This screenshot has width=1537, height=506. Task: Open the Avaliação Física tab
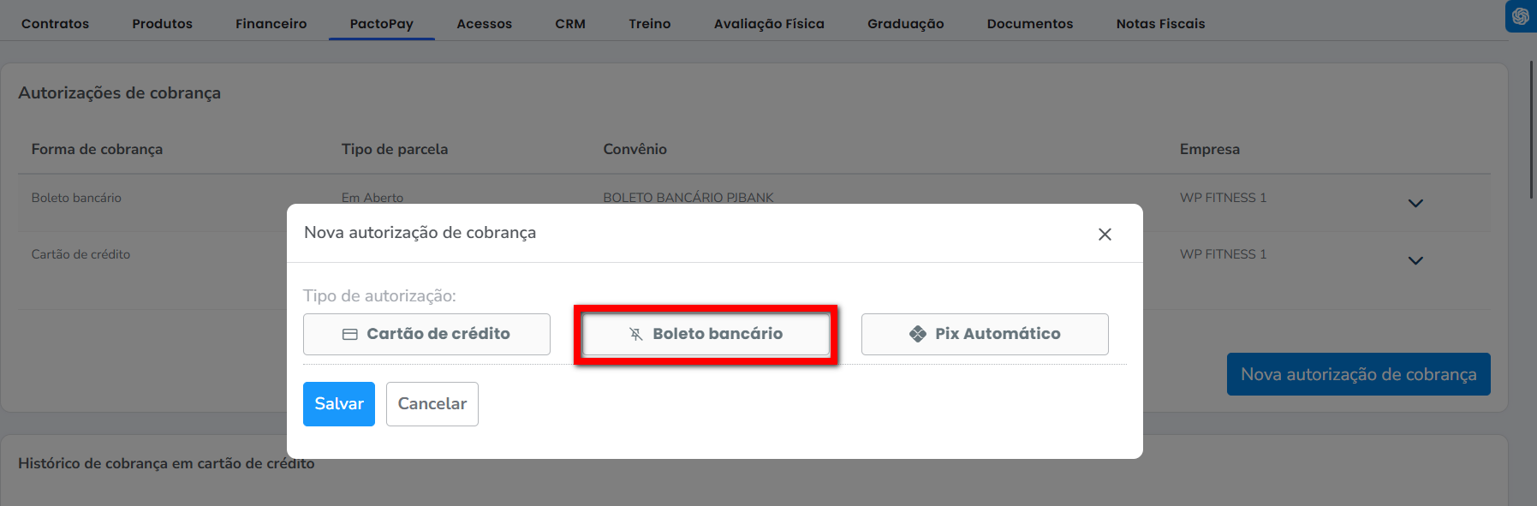[x=768, y=24]
